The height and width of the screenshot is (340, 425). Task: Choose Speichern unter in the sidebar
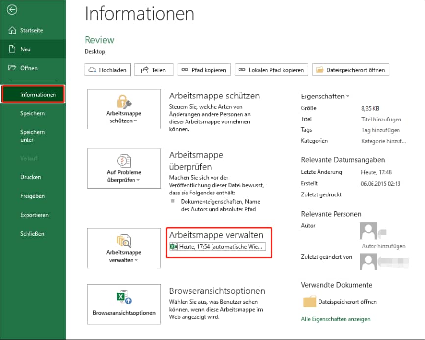click(x=33, y=136)
